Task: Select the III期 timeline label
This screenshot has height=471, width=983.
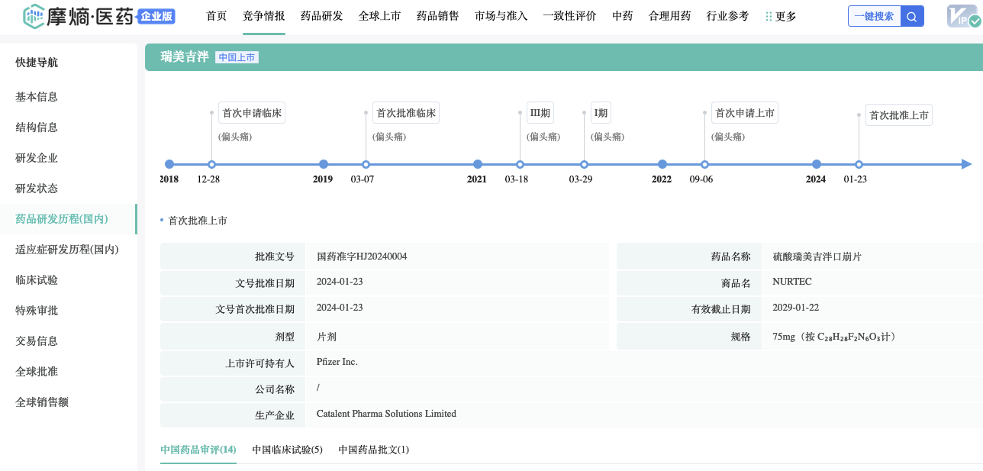Action: [x=540, y=113]
